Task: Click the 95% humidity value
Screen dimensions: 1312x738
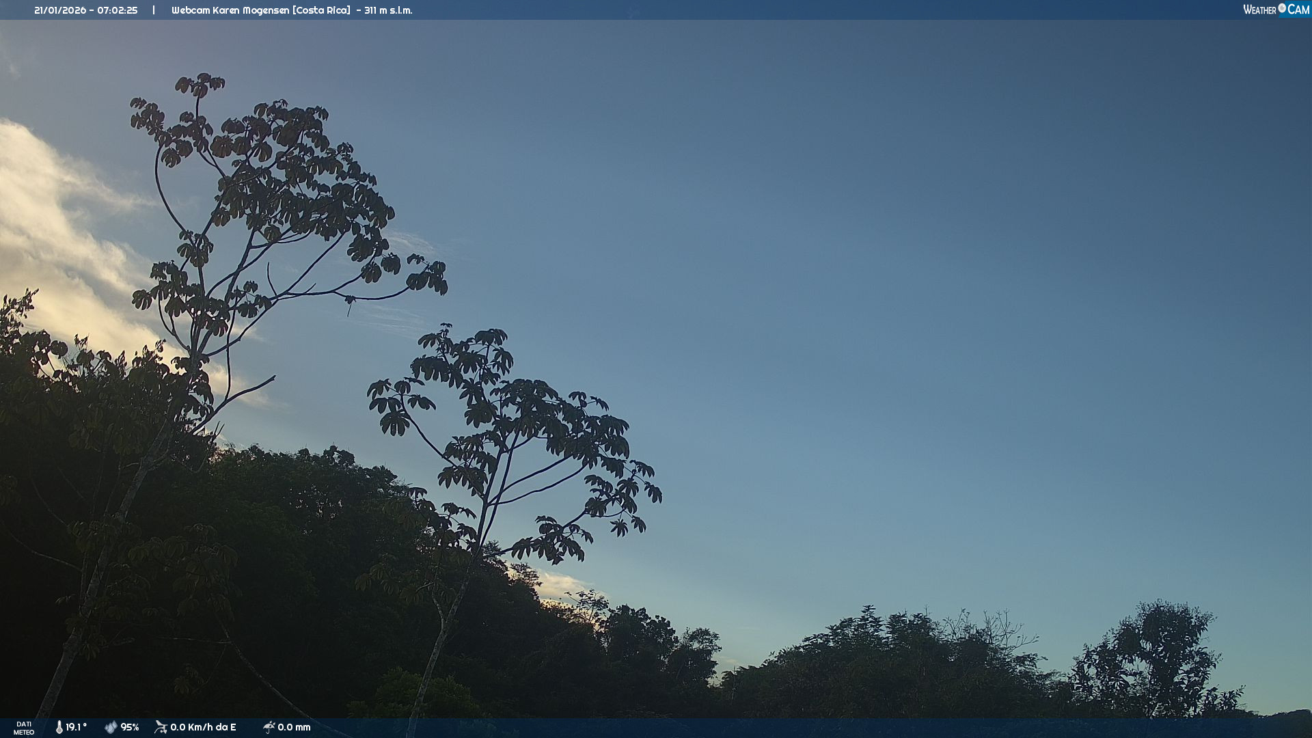Action: click(130, 727)
